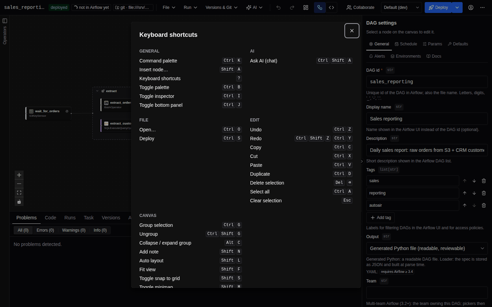The image size is (492, 307).
Task: Open the Runs bottom panel tab
Action: click(x=70, y=218)
